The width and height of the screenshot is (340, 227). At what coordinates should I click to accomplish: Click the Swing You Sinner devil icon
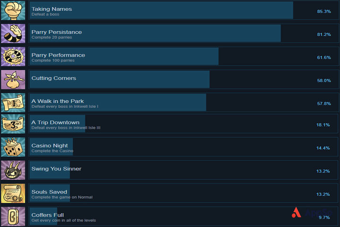pos(13,170)
